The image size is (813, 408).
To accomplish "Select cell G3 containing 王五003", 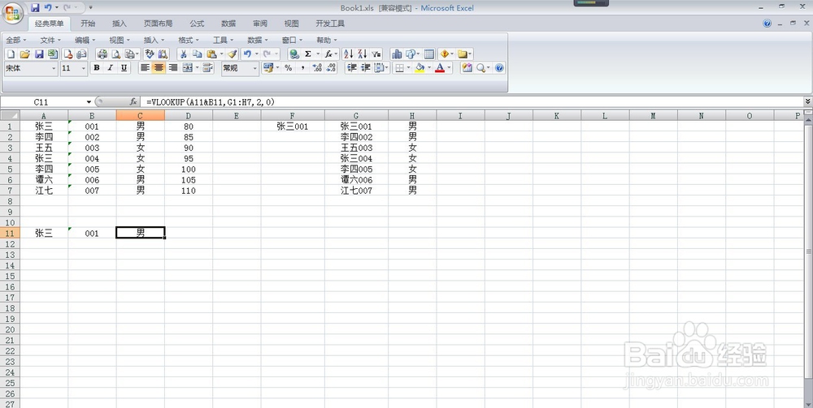I will coord(356,148).
